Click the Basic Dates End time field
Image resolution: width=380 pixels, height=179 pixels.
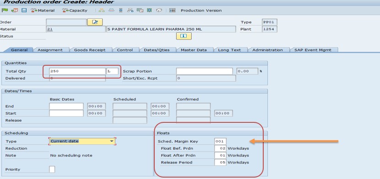click(x=97, y=106)
